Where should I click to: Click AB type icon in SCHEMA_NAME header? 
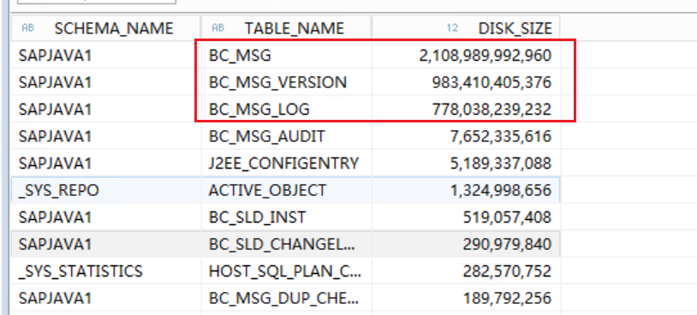[27, 28]
